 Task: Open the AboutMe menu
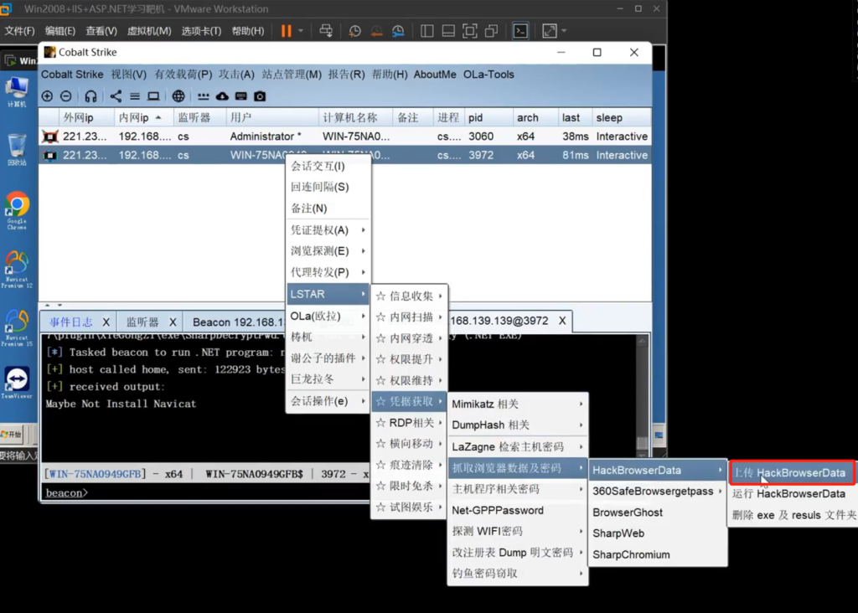pos(435,75)
